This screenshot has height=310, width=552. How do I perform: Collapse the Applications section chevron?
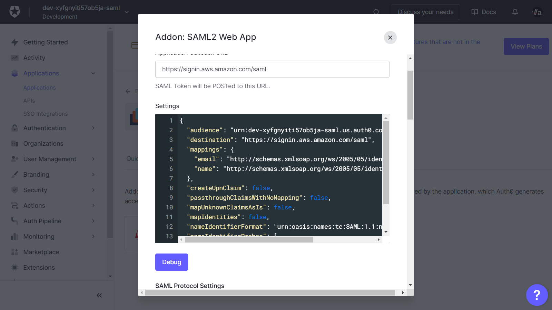(x=93, y=73)
